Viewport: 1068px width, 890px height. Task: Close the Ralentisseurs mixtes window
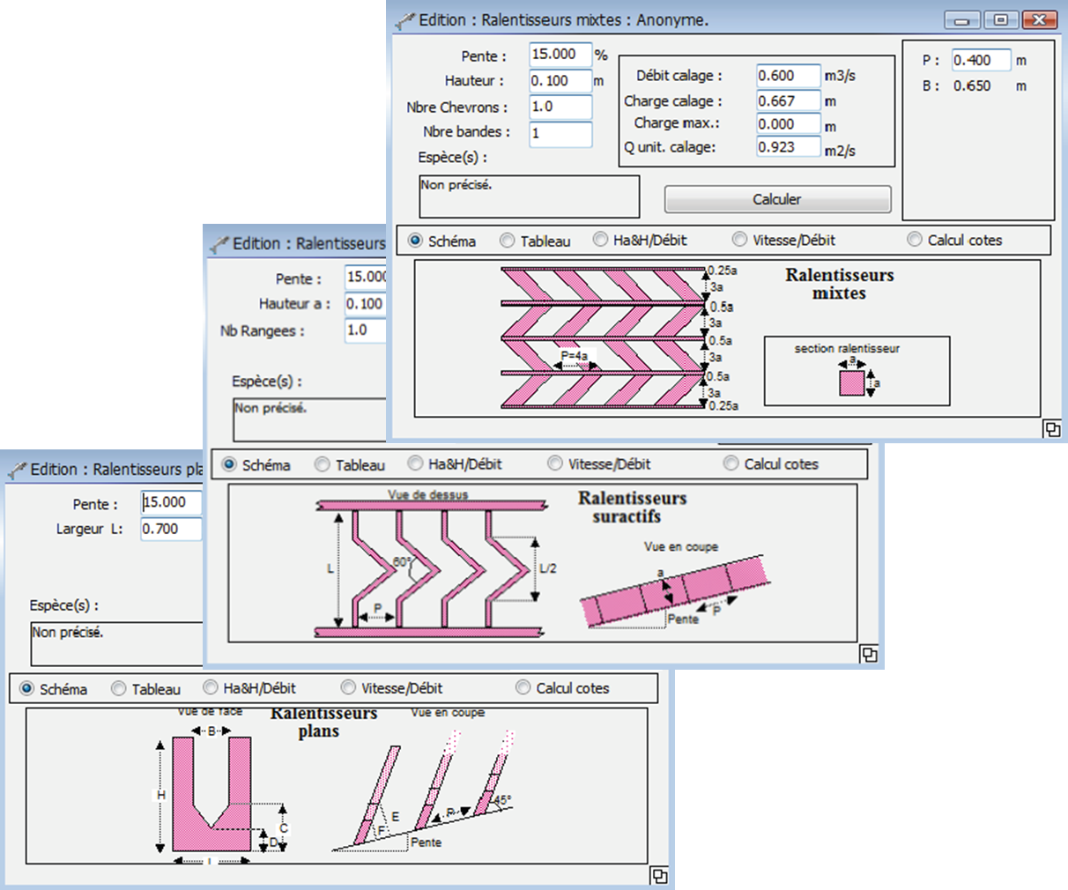click(1040, 19)
